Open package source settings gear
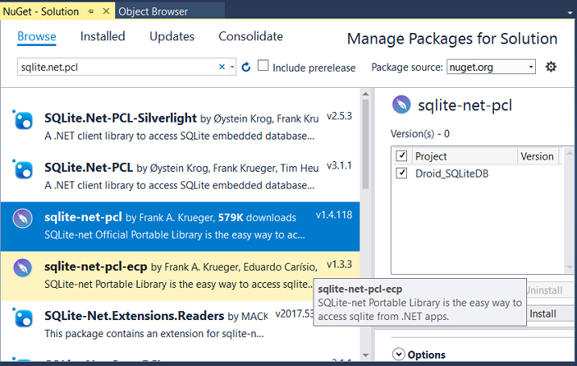Screen dimensions: 577x366 (551, 67)
